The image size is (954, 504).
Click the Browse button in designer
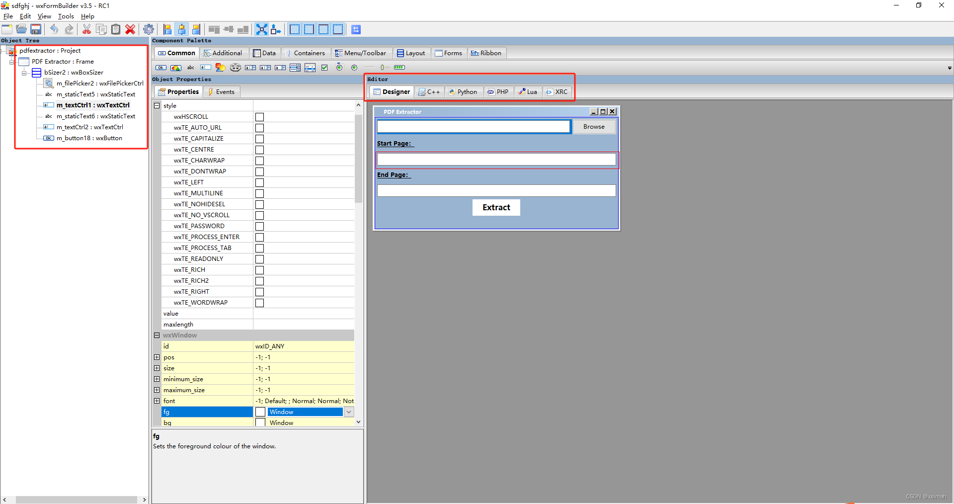[594, 127]
